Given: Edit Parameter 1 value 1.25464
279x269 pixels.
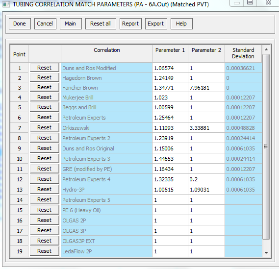Looking at the screenshot, I should tap(170, 118).
